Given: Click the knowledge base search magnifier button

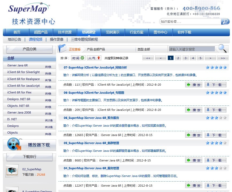Looking at the screenshot, I should point(225,22).
